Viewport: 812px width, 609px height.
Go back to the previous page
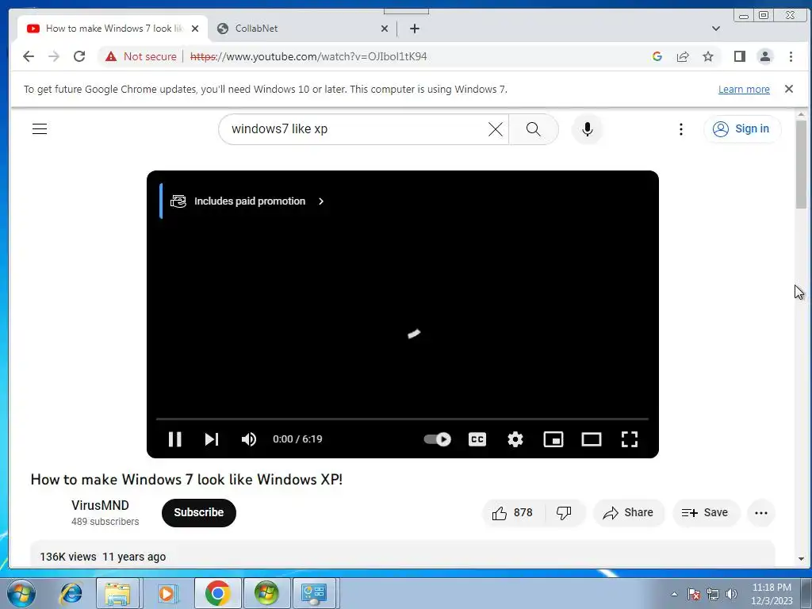click(29, 56)
